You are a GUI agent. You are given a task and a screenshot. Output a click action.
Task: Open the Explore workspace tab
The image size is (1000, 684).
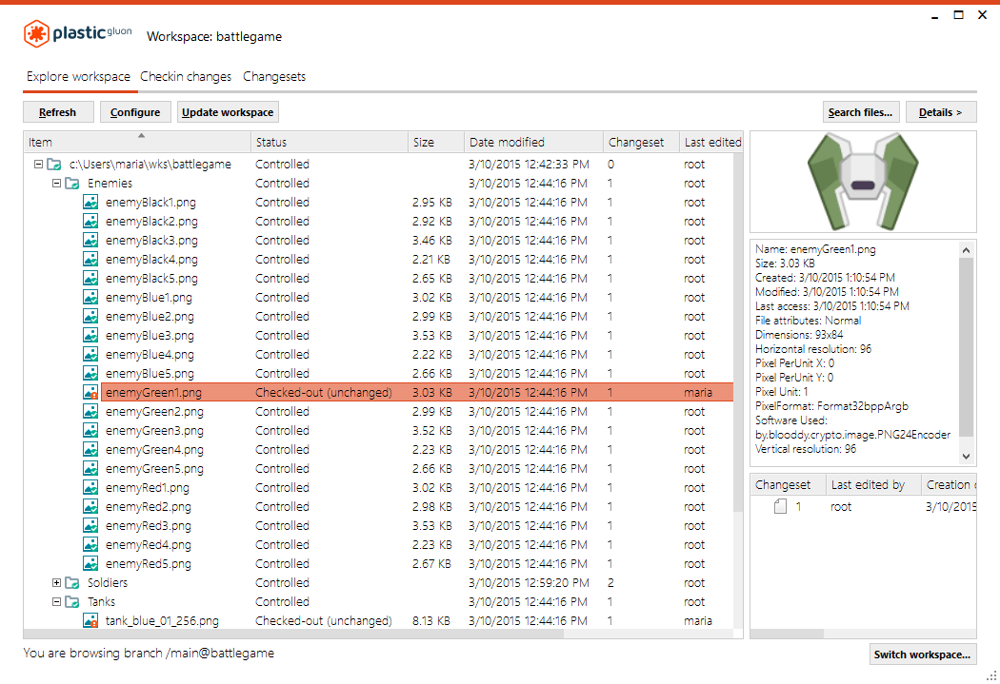pos(78,76)
